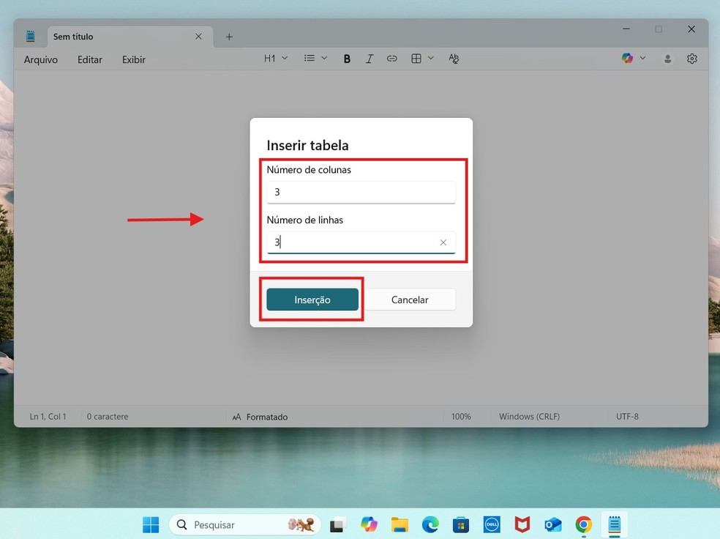
Task: Click the Copilot icon in toolbar
Action: (627, 58)
